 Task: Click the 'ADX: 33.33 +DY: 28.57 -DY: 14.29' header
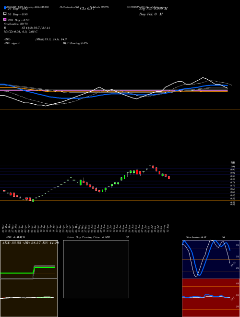pos(30,243)
